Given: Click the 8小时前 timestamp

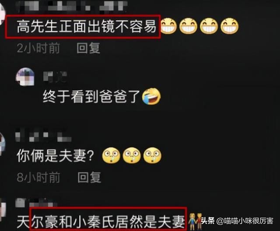Looking at the screenshot, I should [38, 178].
